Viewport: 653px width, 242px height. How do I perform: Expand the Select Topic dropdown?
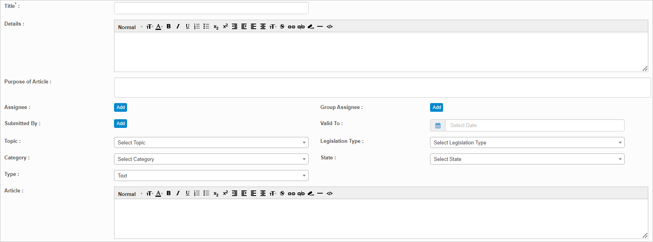[211, 142]
